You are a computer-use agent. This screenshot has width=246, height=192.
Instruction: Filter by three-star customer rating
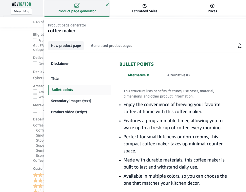coord(39,181)
